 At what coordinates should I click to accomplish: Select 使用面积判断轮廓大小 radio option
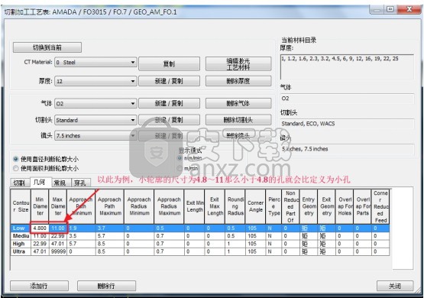[16, 168]
